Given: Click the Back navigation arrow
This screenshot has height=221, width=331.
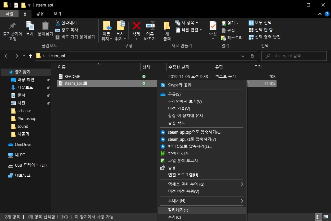Looking at the screenshot, I should point(6,56).
